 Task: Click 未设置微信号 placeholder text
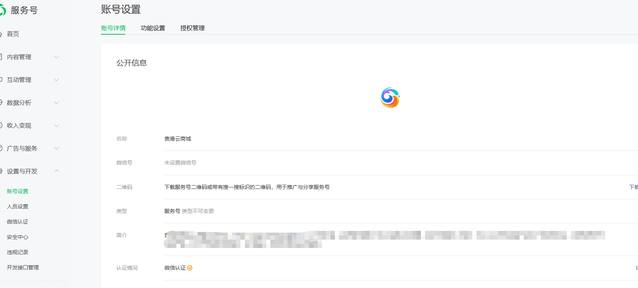pyautogui.click(x=180, y=163)
